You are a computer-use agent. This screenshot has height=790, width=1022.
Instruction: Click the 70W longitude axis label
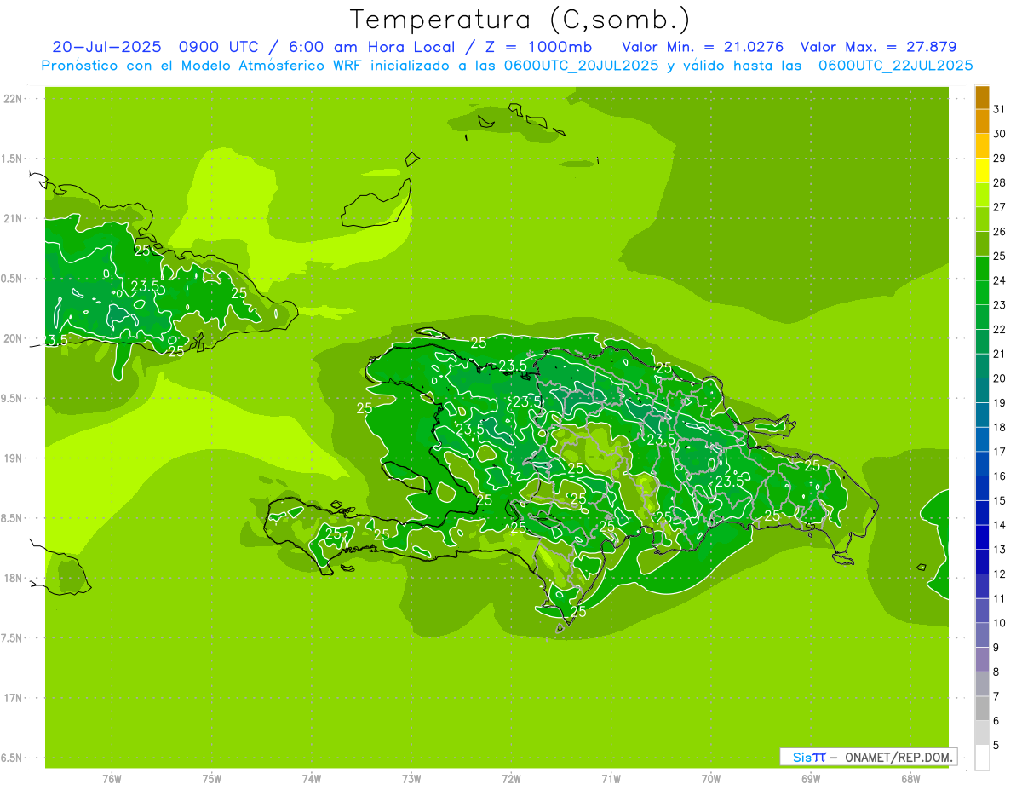[x=711, y=778]
